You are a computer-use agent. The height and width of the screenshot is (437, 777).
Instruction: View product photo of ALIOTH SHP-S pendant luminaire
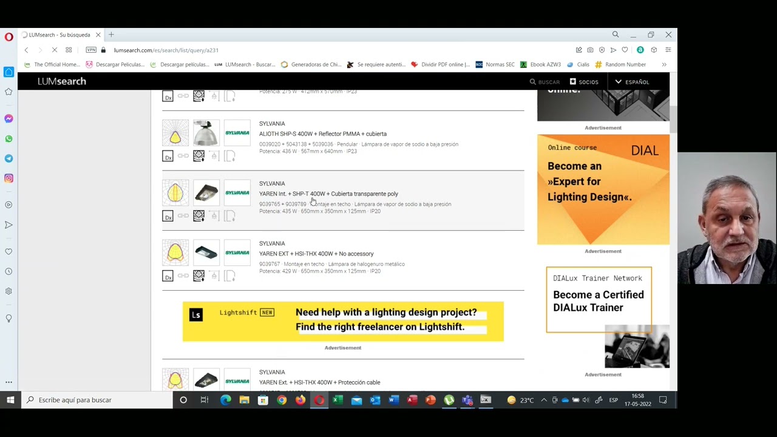206,133
